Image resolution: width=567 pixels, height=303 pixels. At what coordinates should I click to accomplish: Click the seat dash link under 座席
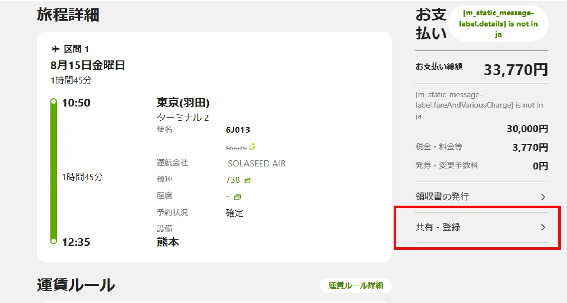[x=227, y=197]
